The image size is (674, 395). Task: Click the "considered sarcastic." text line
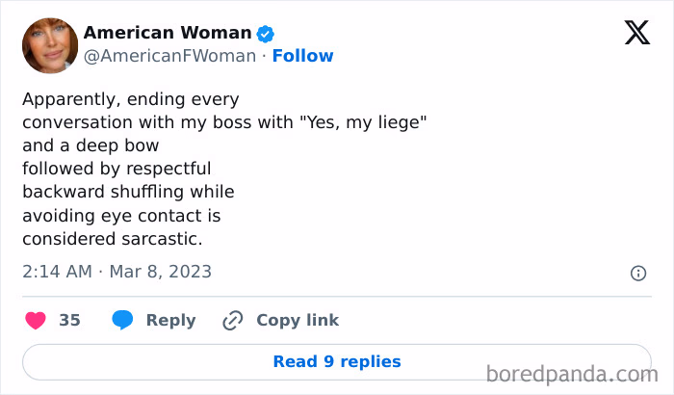(113, 239)
